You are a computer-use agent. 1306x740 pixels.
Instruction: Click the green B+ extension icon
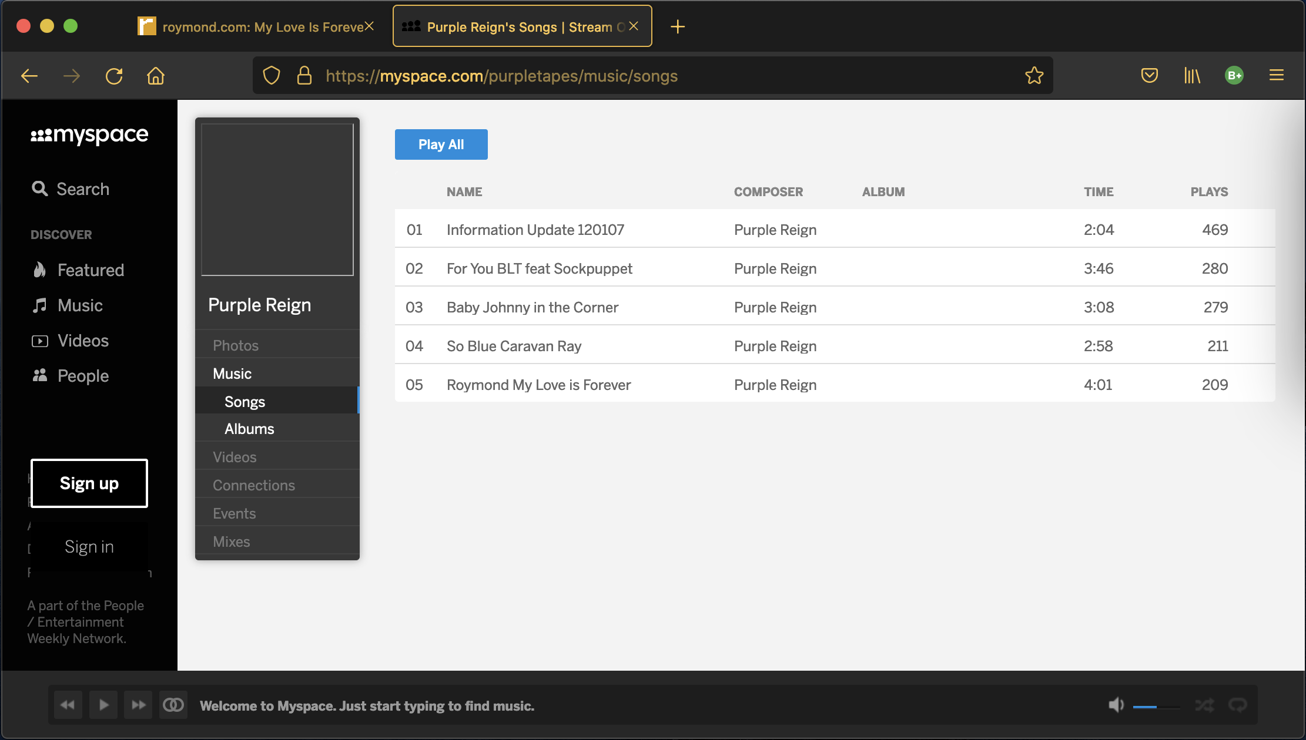tap(1234, 76)
